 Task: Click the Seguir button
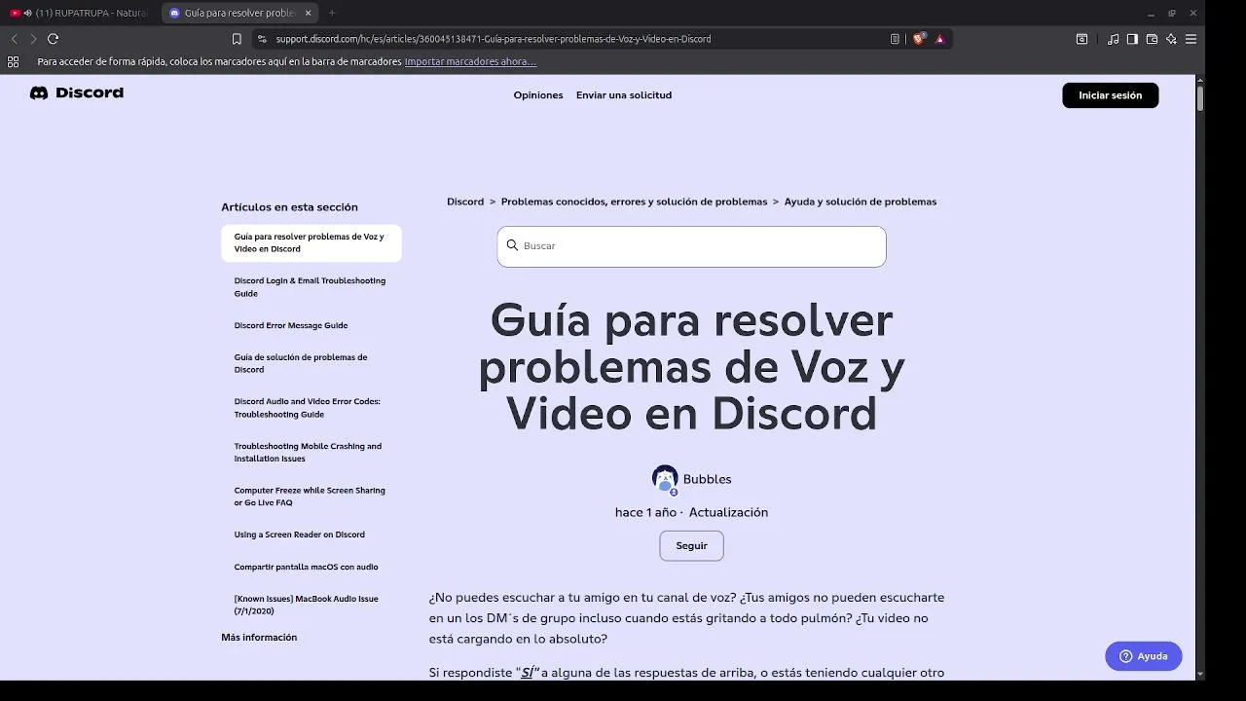coord(691,546)
